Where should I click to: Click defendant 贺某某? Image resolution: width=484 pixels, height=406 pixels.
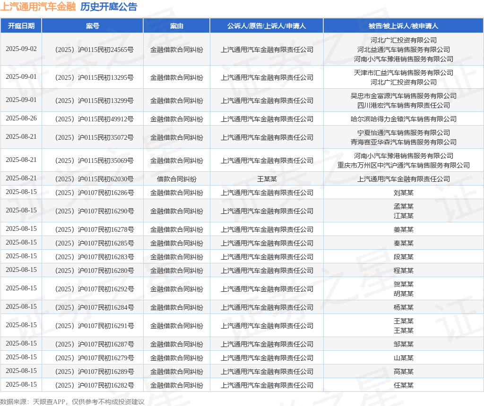click(x=404, y=284)
